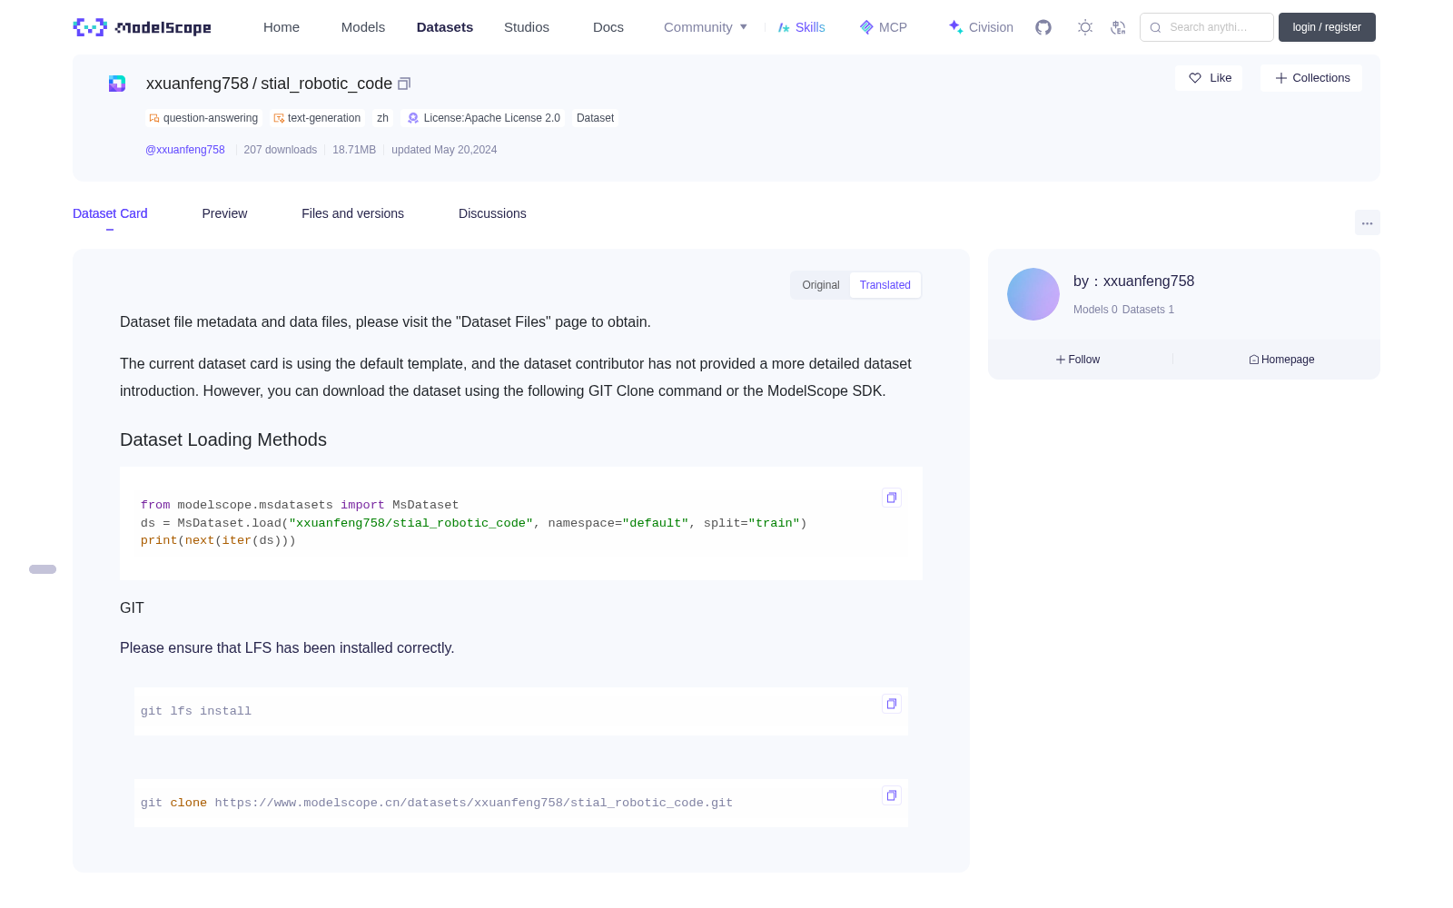Viewport: 1453px width, 908px height.
Task: Click the question-answering tag
Action: 203,118
